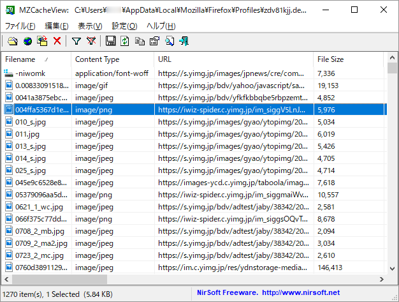Screen dimensions: 399x302
Task: Click the crossed-out funnel clear filter icon
Action: click(x=91, y=42)
